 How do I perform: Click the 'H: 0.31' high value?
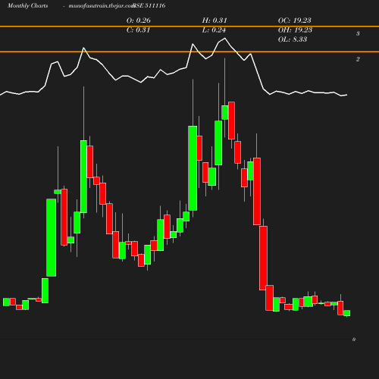(215, 20)
